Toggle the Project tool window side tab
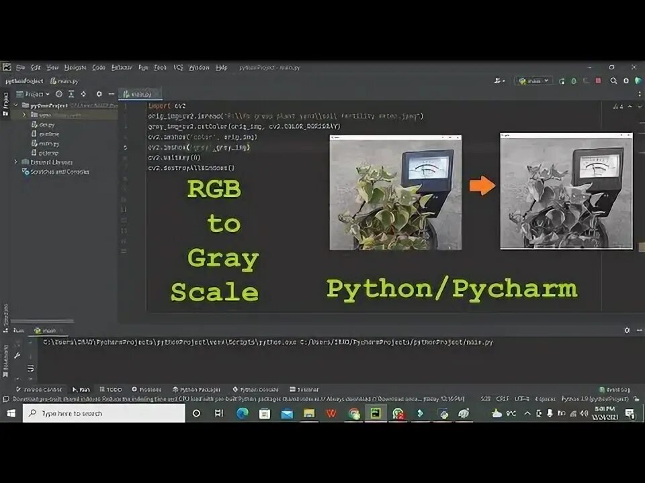The image size is (645, 483). click(5, 104)
